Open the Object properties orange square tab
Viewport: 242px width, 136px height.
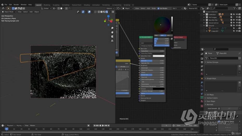202,79
